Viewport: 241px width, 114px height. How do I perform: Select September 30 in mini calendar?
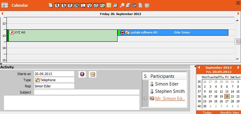coord(205,106)
